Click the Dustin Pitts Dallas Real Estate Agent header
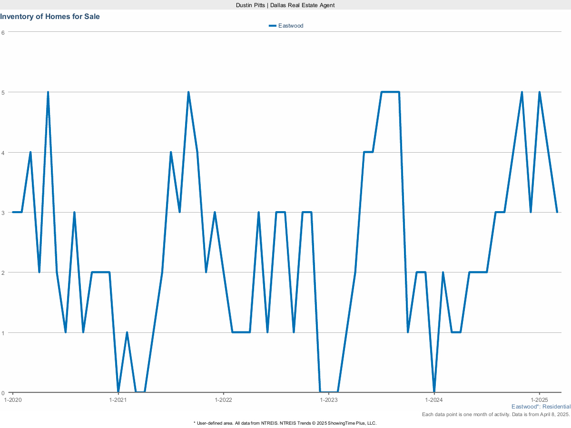Viewport: 571px width, 428px height. click(x=285, y=5)
